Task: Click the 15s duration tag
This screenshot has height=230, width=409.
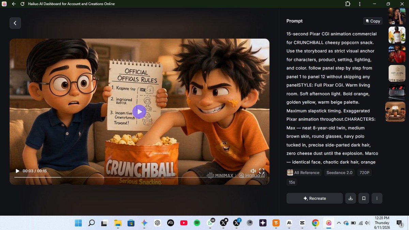Action: click(292, 182)
